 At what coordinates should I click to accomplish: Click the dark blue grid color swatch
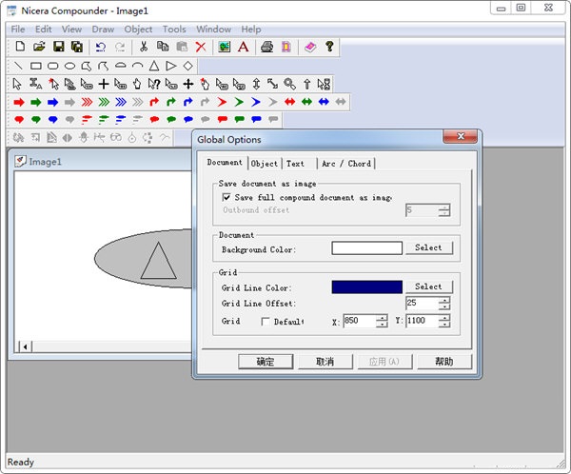[x=367, y=286]
